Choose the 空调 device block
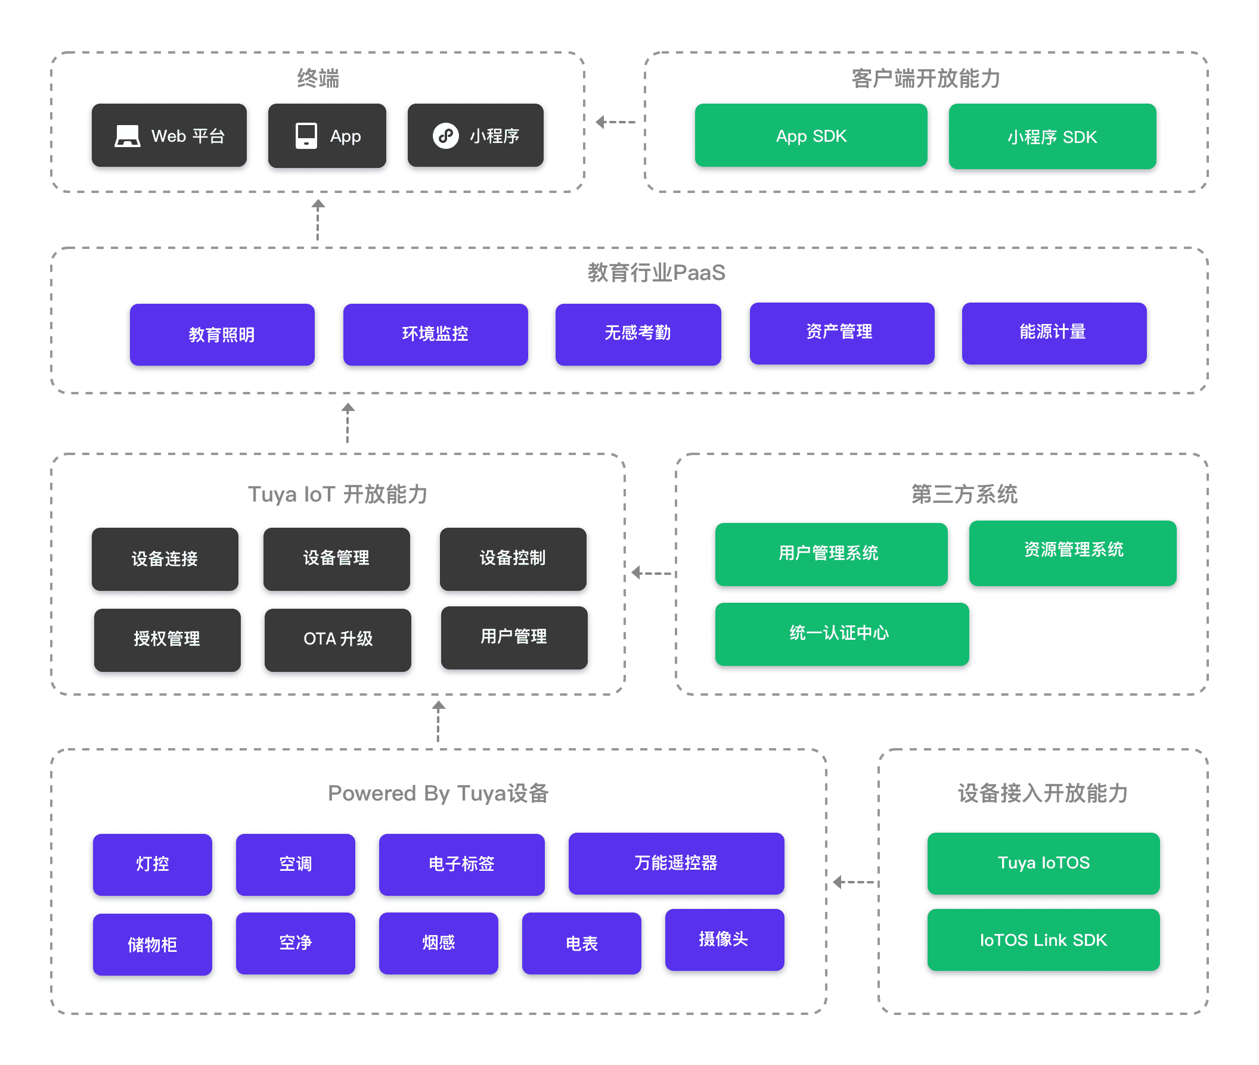 296,864
